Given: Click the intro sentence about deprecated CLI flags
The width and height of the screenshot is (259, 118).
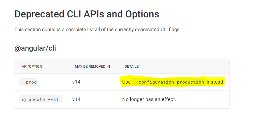Looking at the screenshot, I should pyautogui.click(x=98, y=30).
